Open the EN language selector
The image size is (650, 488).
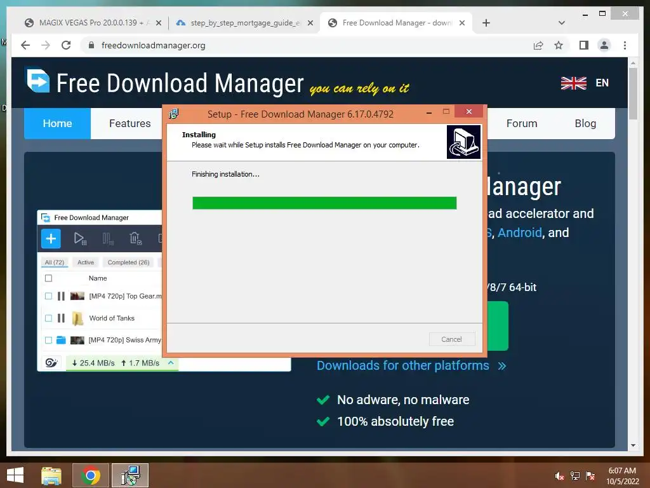602,83
